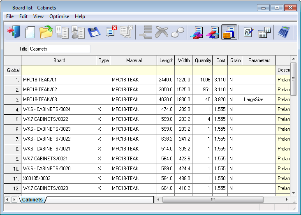
Task: Click the Parameters column header
Action: point(259,60)
